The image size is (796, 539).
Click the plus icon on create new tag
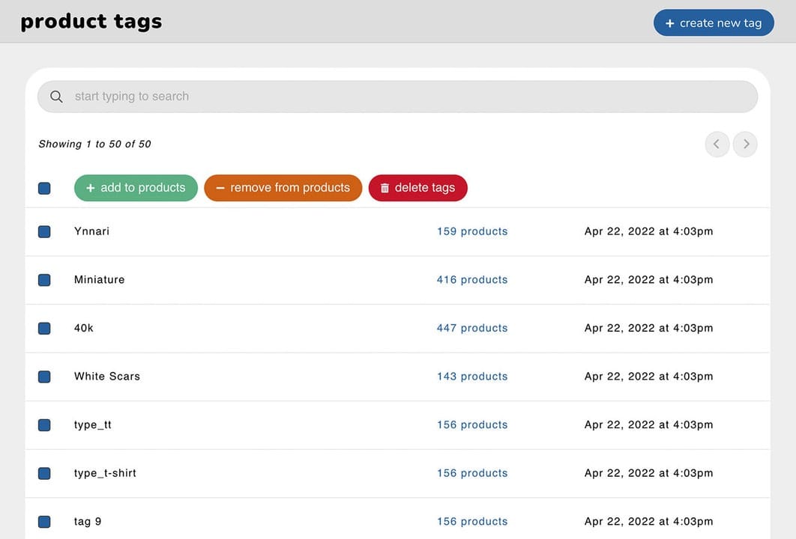tap(669, 22)
